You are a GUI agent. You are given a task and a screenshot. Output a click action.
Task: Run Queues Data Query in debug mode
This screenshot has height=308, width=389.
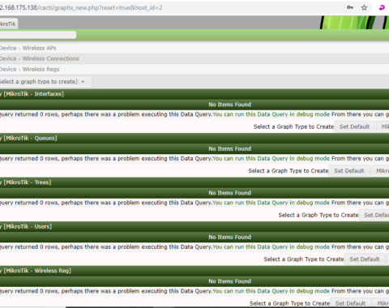271,159
